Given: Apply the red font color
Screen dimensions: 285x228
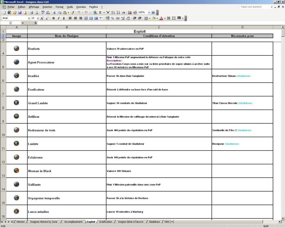Looking at the screenshot, I should click(x=161, y=18).
